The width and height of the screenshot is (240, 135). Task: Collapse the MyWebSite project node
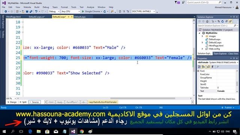coord(199,33)
